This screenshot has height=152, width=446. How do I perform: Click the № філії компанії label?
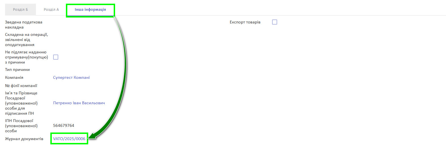21,86
